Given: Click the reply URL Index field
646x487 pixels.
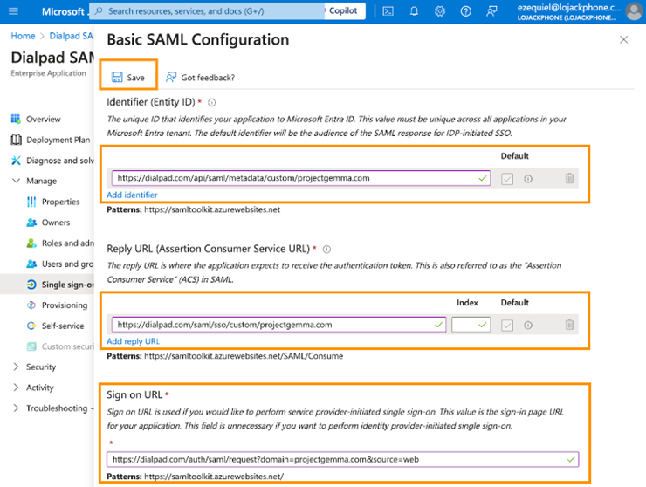Looking at the screenshot, I should (x=471, y=325).
